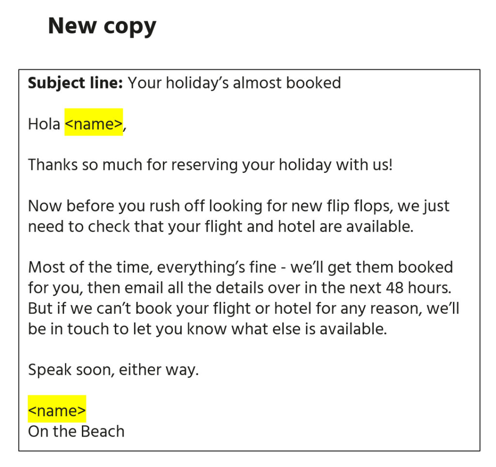Screen dimensions: 496x467
Task: Click the line beginning 'But if we can't book'
Action: tap(244, 309)
